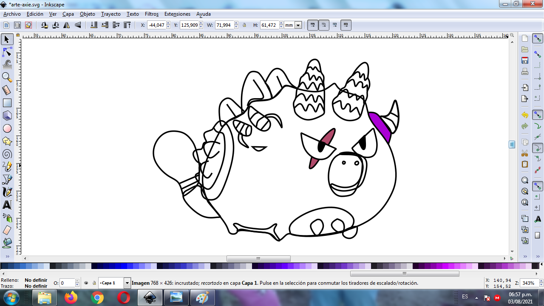Viewport: 544px width, 306px height.
Task: Select the Pencil freehand tool
Action: pos(7,167)
